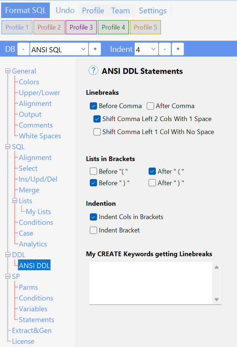Open the ANSI SQL database dropdown
This screenshot has height=347, width=237.
[x=59, y=49]
